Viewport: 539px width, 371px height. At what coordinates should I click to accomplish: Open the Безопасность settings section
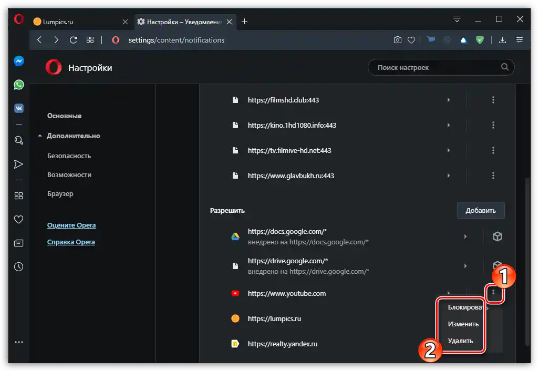tap(69, 156)
